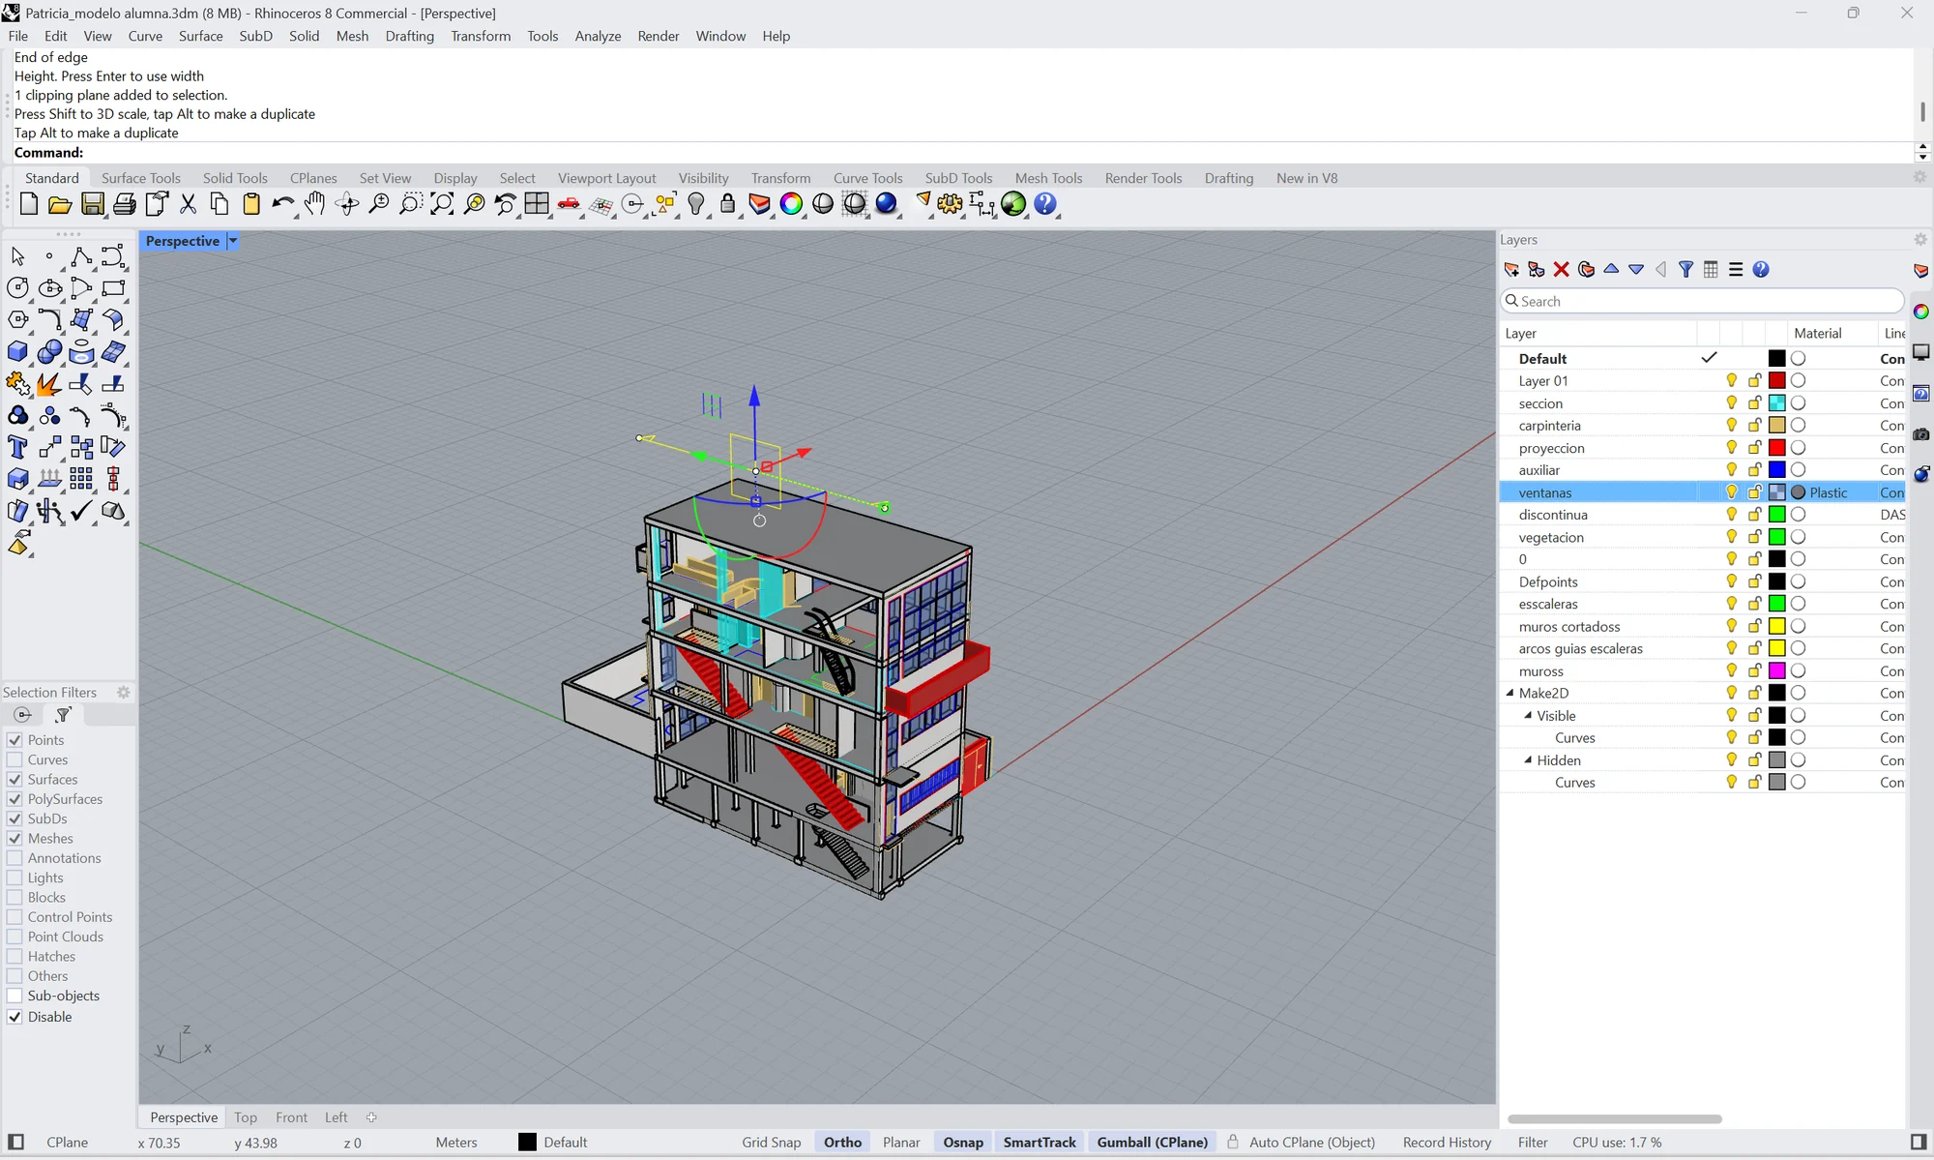Click the Undo arrow icon
Viewport: 1934px width, 1160px height.
click(282, 204)
